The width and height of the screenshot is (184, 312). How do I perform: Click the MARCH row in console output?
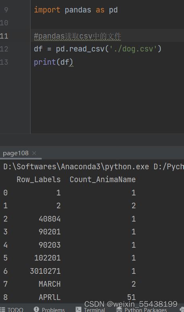tap(70, 284)
